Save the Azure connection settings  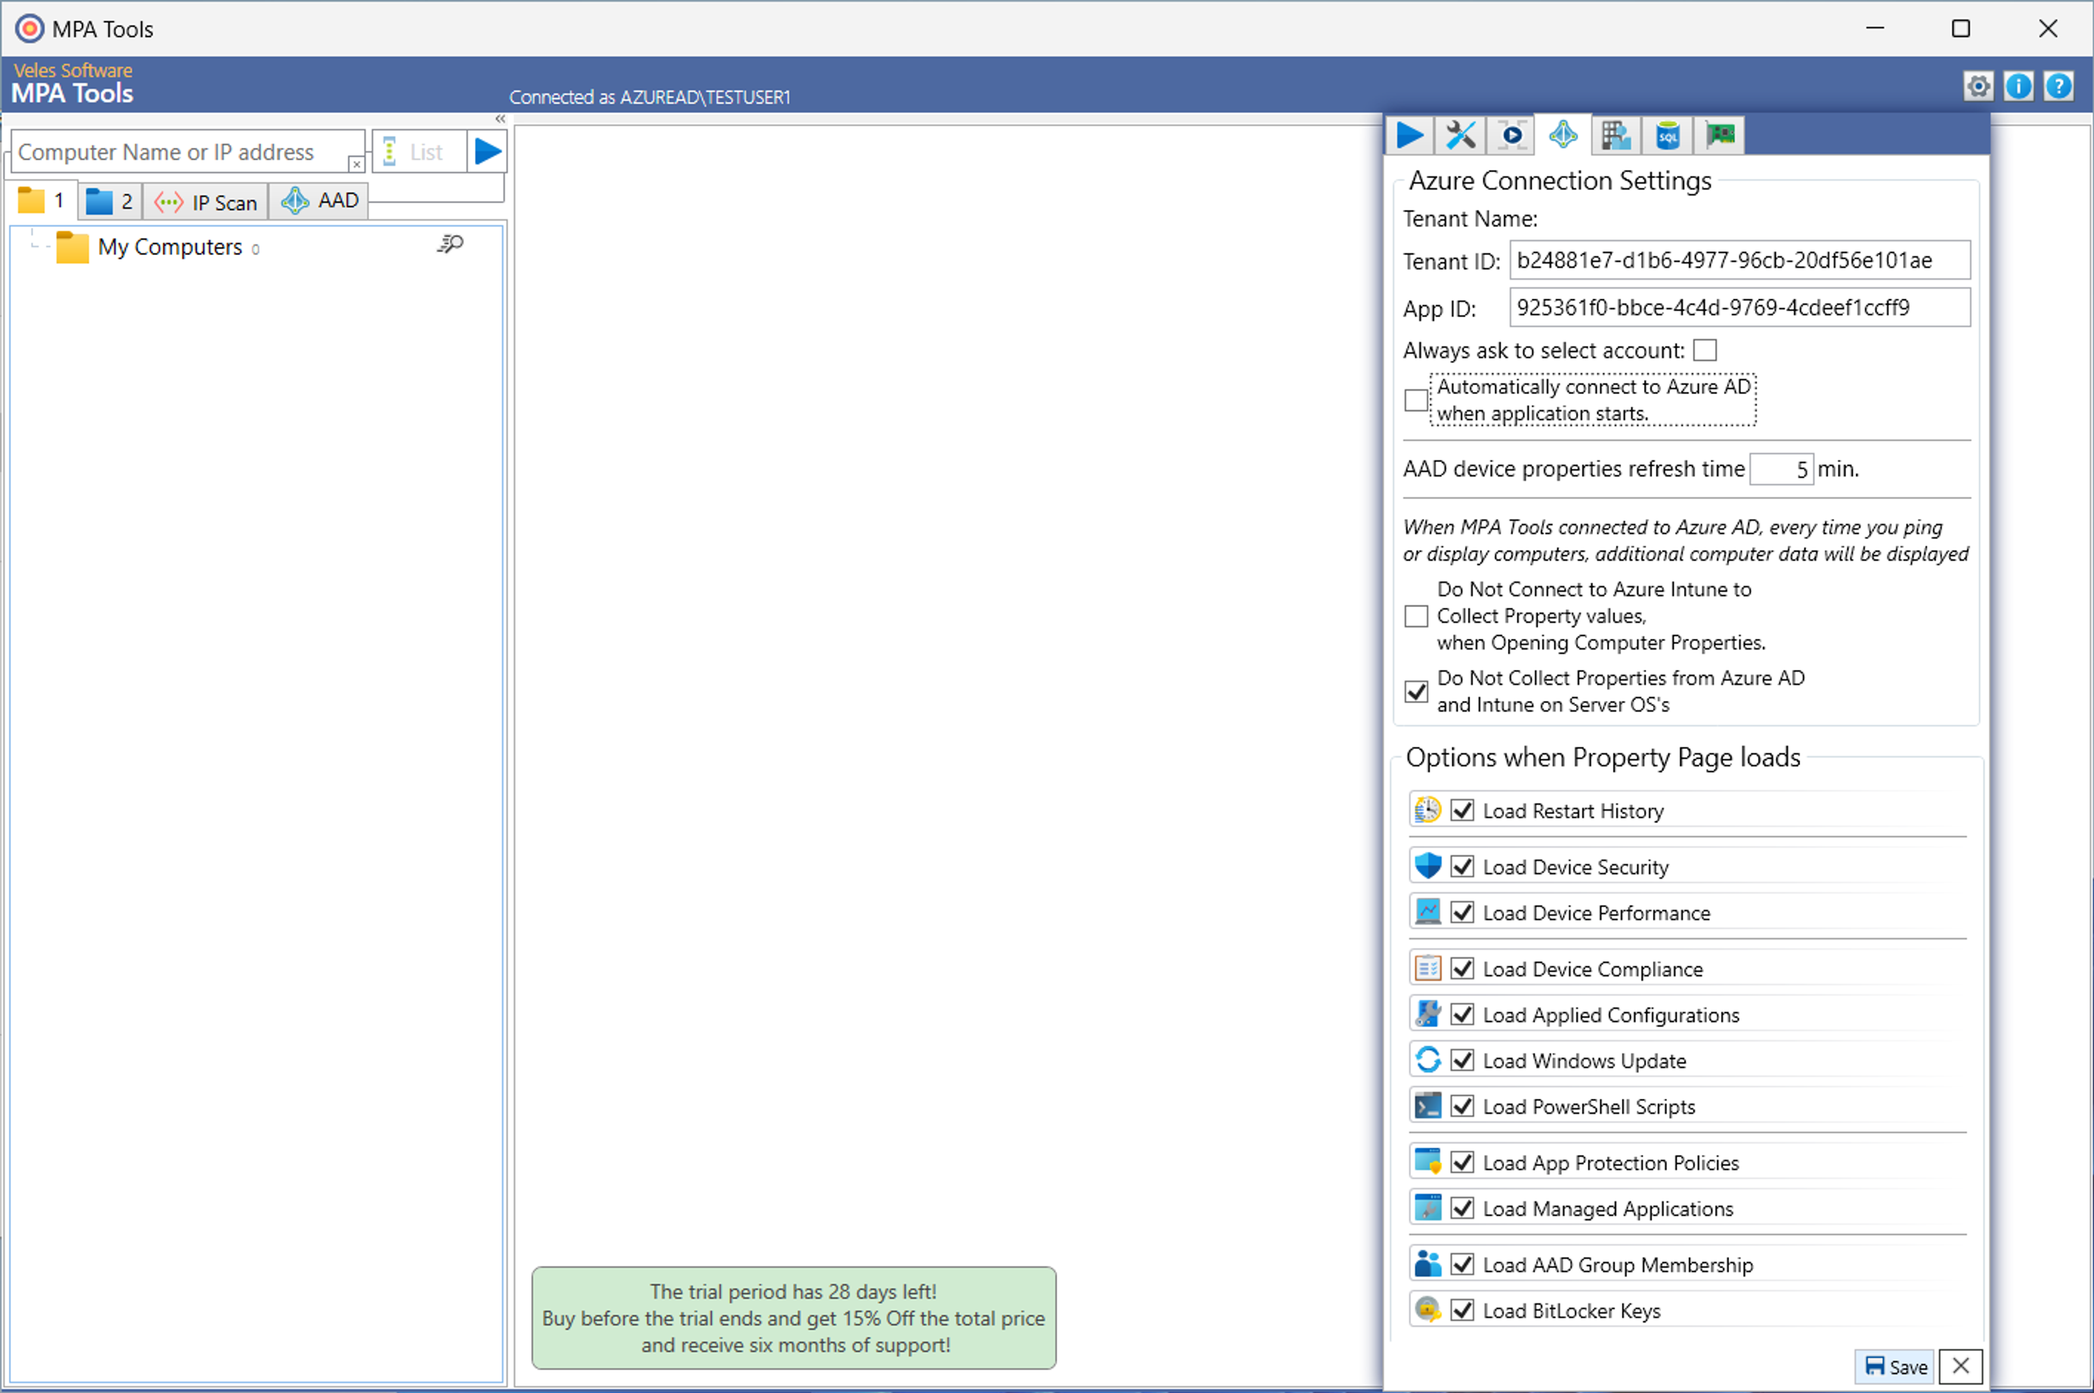(1895, 1366)
